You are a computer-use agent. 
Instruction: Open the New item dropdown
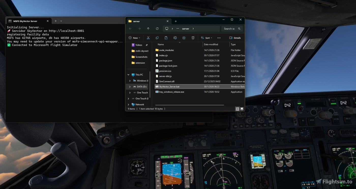tap(134, 38)
